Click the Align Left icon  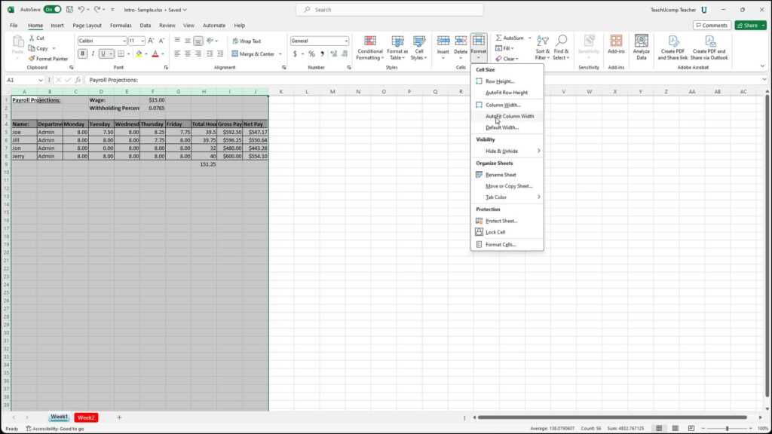click(177, 53)
